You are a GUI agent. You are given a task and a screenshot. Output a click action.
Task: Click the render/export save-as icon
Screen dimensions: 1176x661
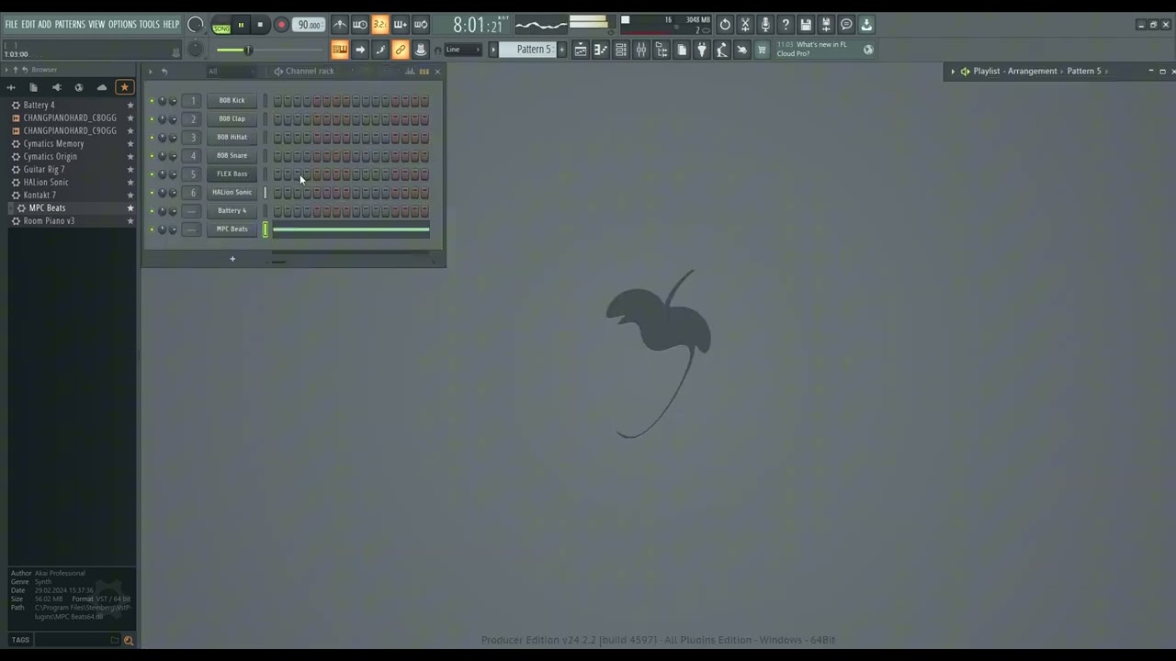click(826, 25)
